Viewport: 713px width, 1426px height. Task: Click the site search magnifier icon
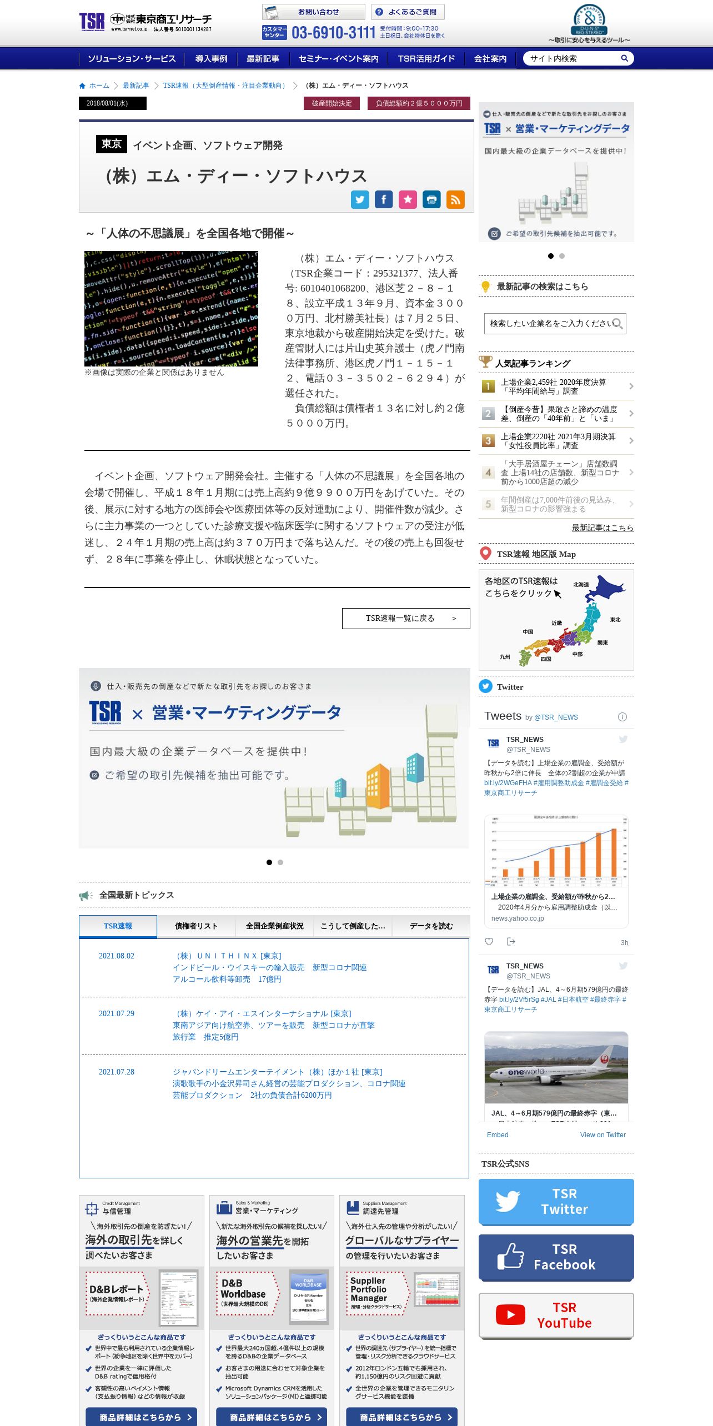pos(624,58)
